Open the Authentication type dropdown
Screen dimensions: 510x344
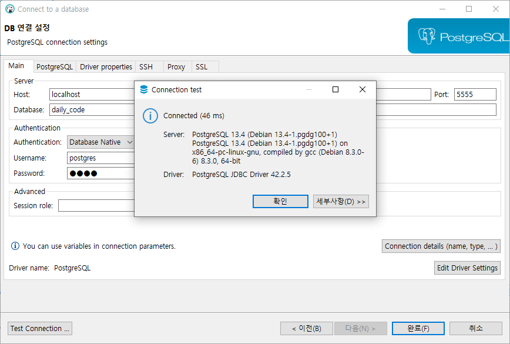101,142
